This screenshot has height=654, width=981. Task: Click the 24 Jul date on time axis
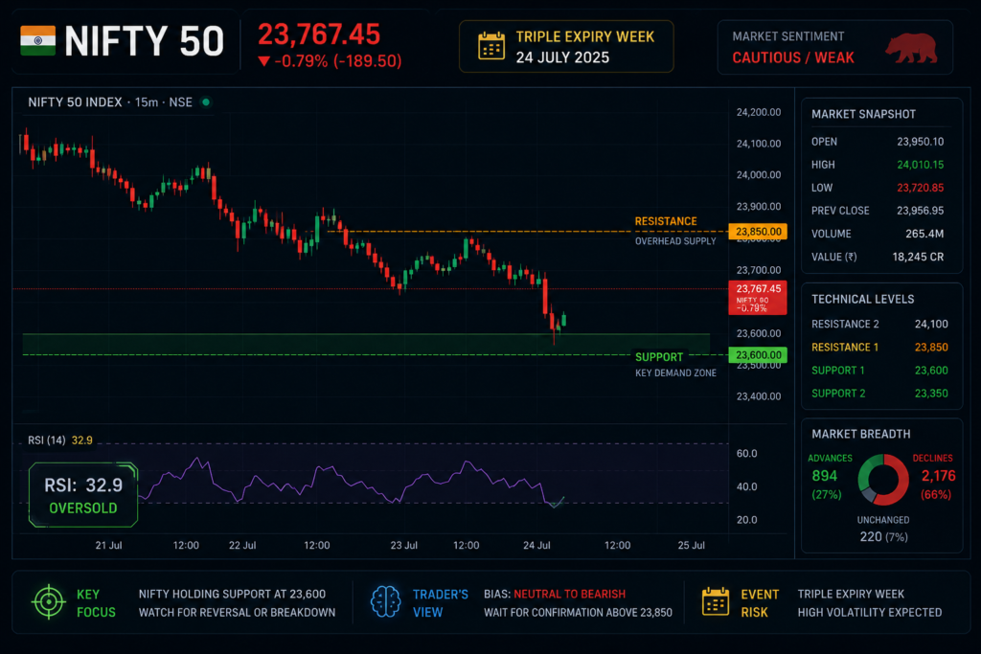pyautogui.click(x=536, y=545)
